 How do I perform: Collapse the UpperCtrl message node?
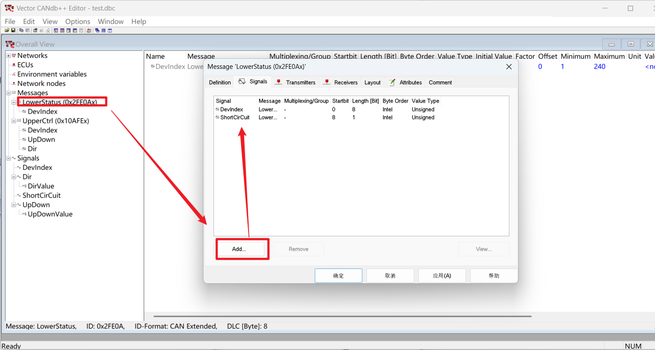point(14,121)
